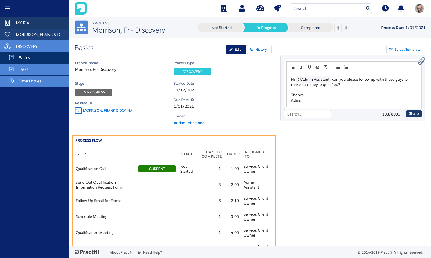Click Select Template button

405,49
